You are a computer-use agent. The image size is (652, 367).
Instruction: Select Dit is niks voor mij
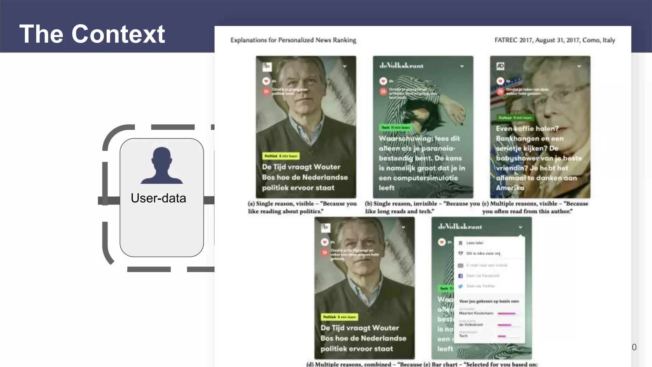click(483, 254)
